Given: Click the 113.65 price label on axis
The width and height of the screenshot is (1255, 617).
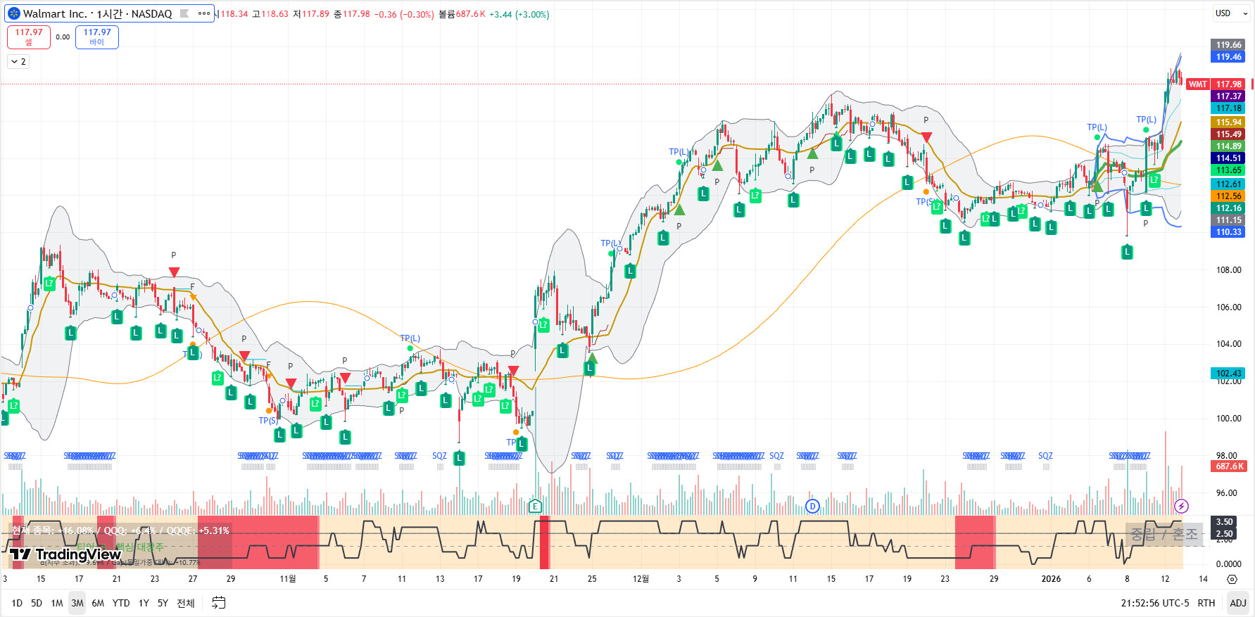Looking at the screenshot, I should (x=1229, y=170).
